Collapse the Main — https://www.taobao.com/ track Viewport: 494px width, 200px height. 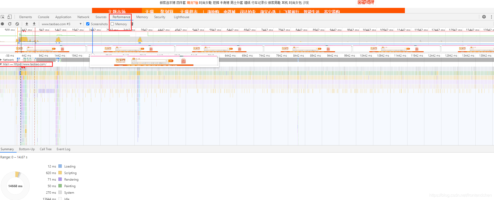pyautogui.click(x=1, y=64)
